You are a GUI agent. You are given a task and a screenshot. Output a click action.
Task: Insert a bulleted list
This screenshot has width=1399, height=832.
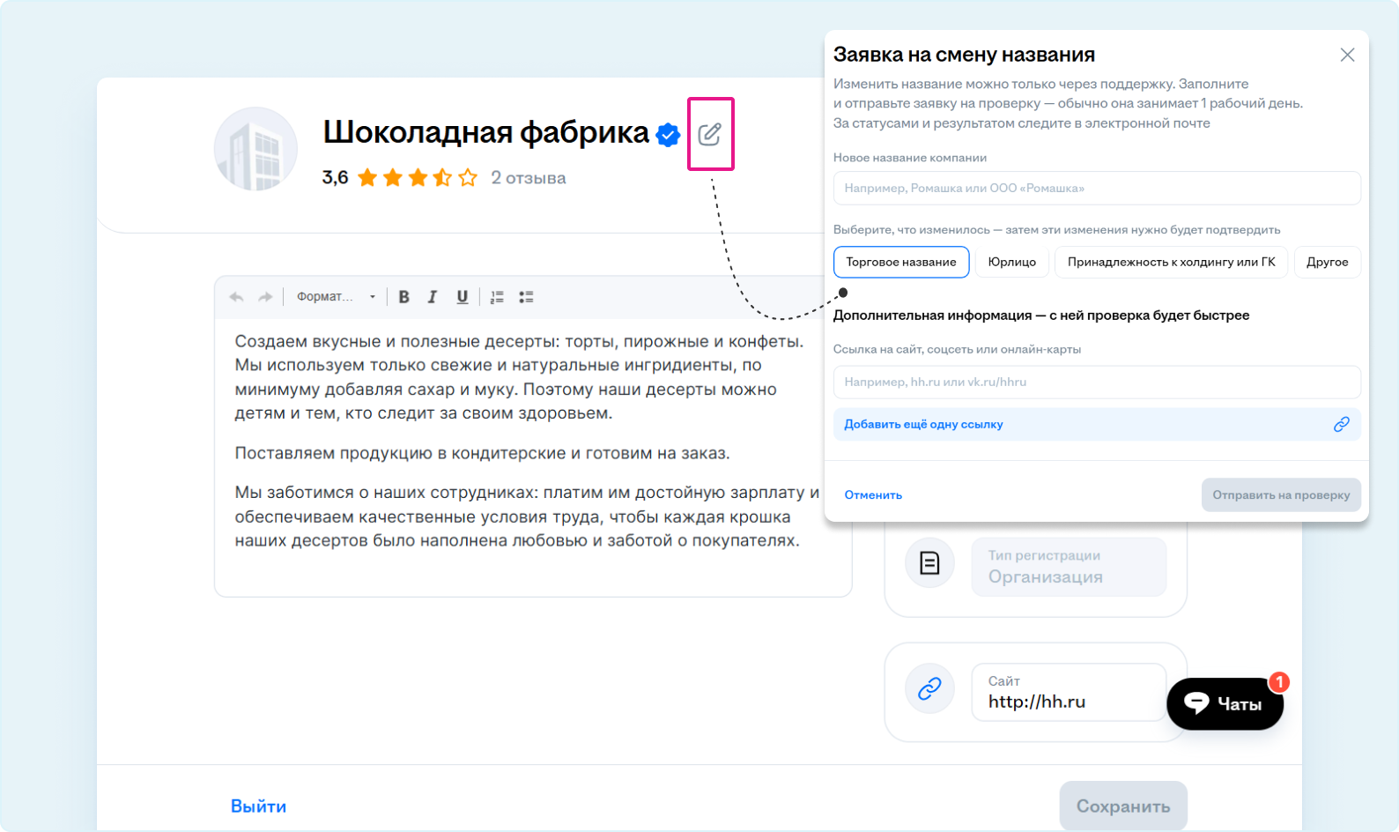(x=526, y=297)
